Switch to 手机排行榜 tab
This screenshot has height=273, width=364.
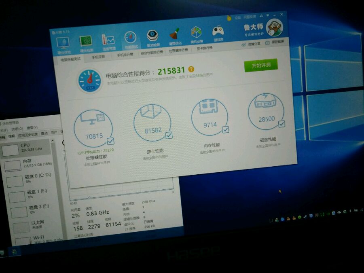coord(125,55)
